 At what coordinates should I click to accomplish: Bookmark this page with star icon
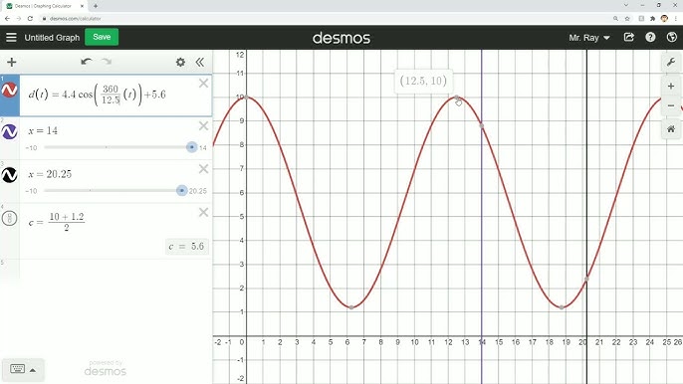[x=627, y=18]
